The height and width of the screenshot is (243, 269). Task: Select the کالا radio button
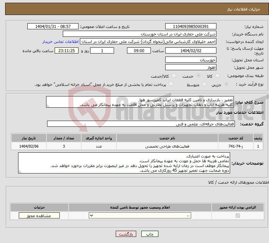[217, 76]
